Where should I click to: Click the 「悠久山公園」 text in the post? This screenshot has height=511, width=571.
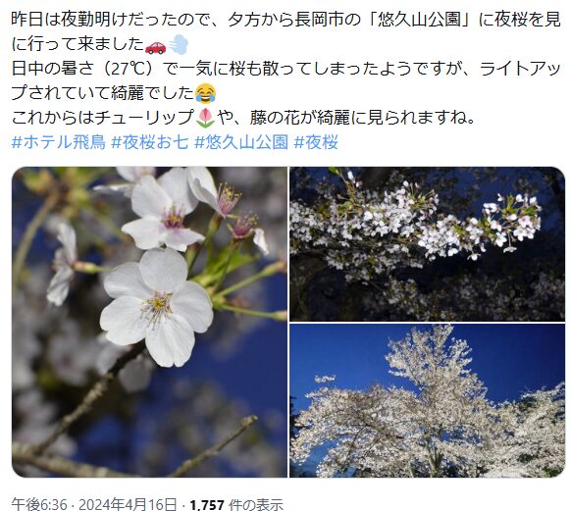(418, 20)
